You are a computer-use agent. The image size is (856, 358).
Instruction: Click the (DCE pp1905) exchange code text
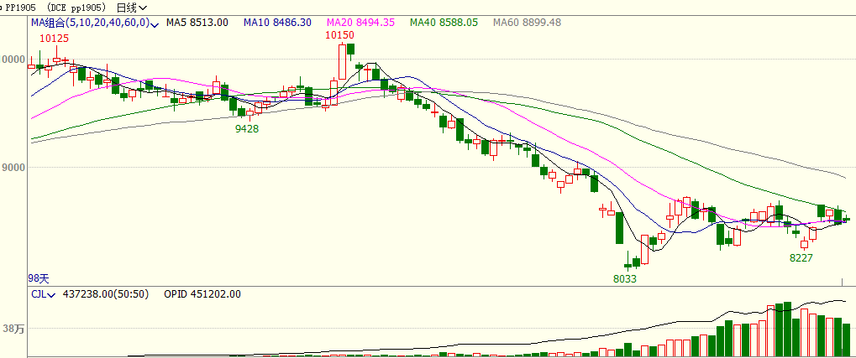pos(76,8)
